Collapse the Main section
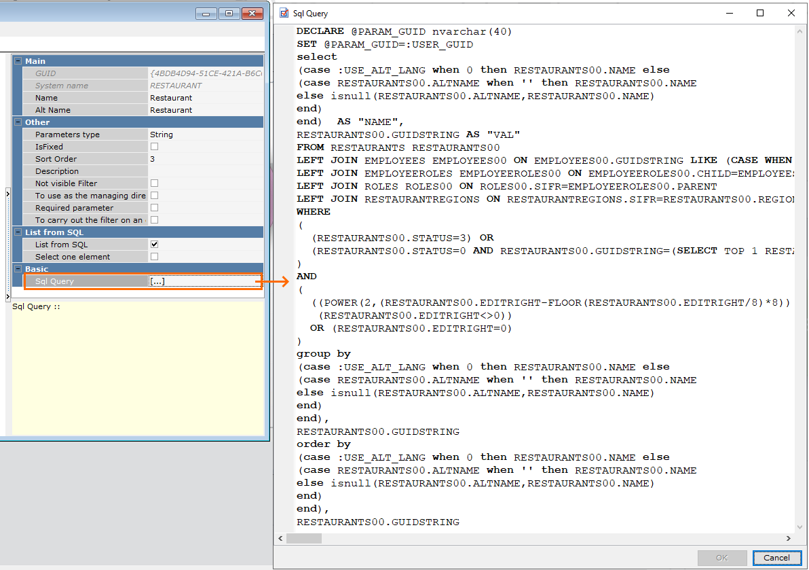This screenshot has height=570, width=809. pyautogui.click(x=18, y=61)
